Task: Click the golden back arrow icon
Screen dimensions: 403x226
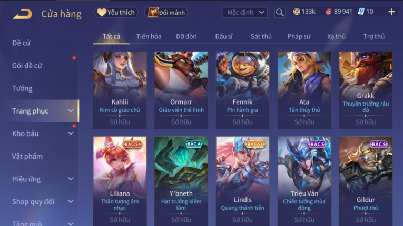Action: 23,14
